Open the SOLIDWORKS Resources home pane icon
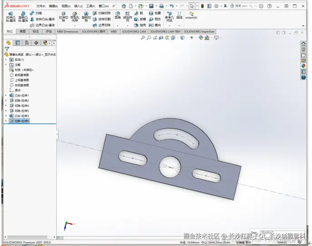Viewport: 312px width, 246px height. [x=303, y=44]
